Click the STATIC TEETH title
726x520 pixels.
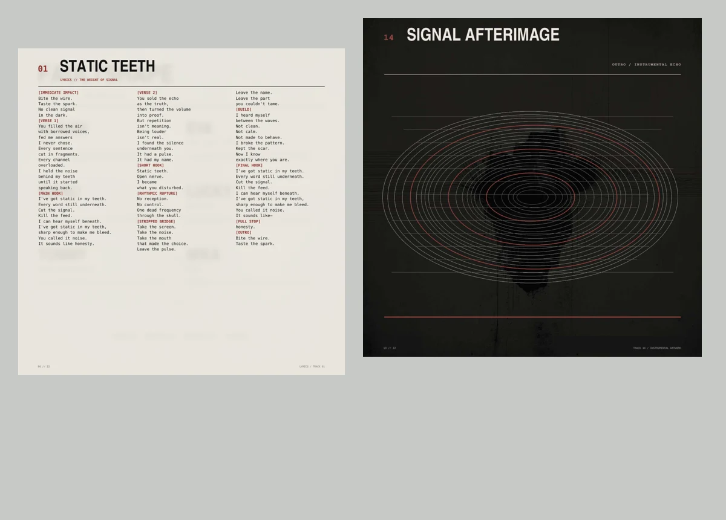point(107,67)
